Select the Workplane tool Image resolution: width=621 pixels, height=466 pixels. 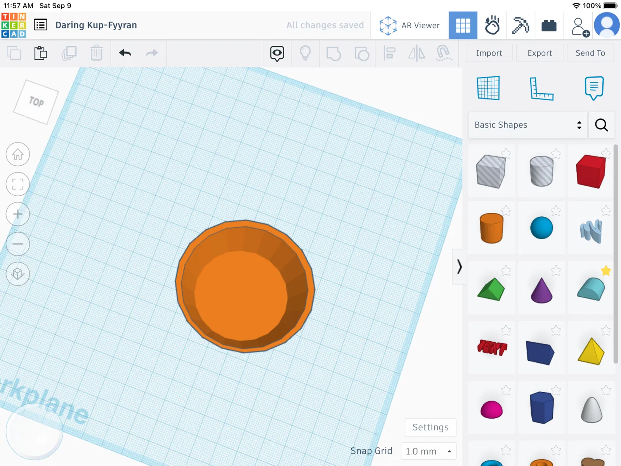coord(488,88)
